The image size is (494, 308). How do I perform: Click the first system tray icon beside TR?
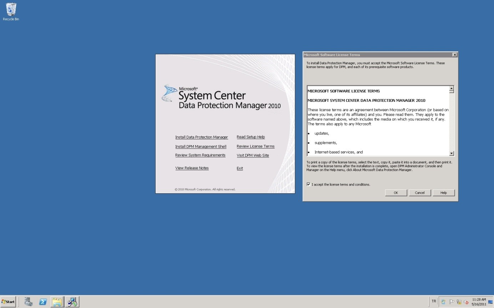click(443, 302)
